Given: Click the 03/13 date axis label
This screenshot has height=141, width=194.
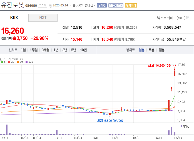Looking at the screenshot, I should [58, 138].
